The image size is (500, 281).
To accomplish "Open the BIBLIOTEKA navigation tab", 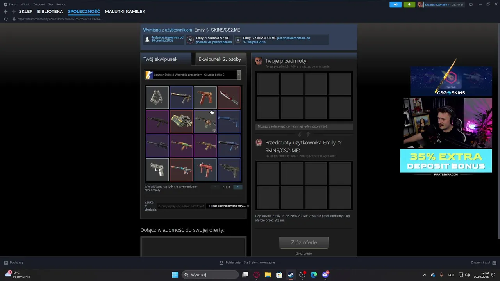I will [x=50, y=12].
